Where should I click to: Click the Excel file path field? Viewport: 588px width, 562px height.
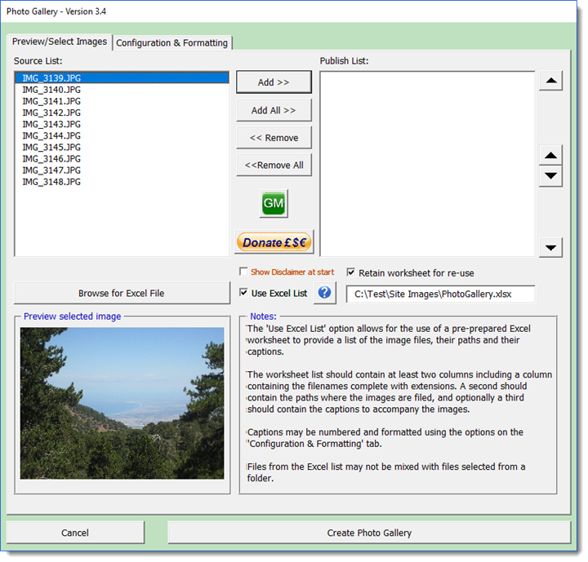pos(441,294)
